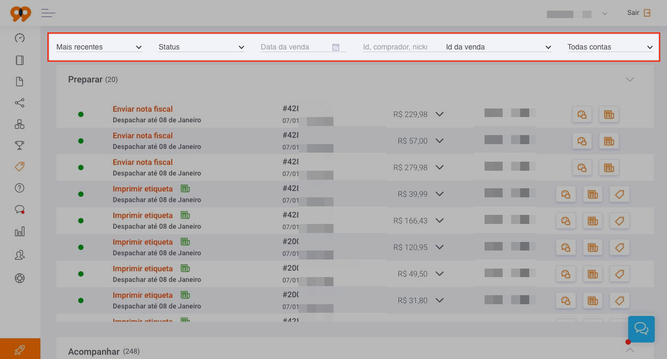The image size is (667, 359).
Task: Open the help question mark sidebar icon
Action: pos(20,188)
